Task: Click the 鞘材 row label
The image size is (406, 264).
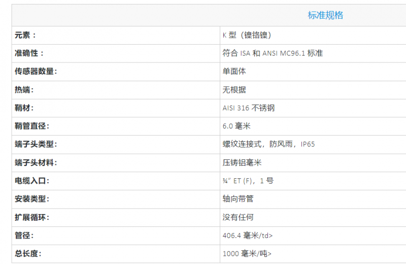Action: click(25, 108)
